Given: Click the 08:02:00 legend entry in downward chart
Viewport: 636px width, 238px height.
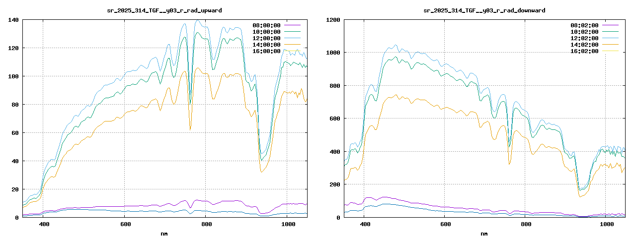Looking at the screenshot, I should pyautogui.click(x=584, y=25).
